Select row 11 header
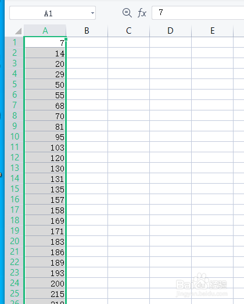The height and width of the screenshot is (304, 244). 15,147
